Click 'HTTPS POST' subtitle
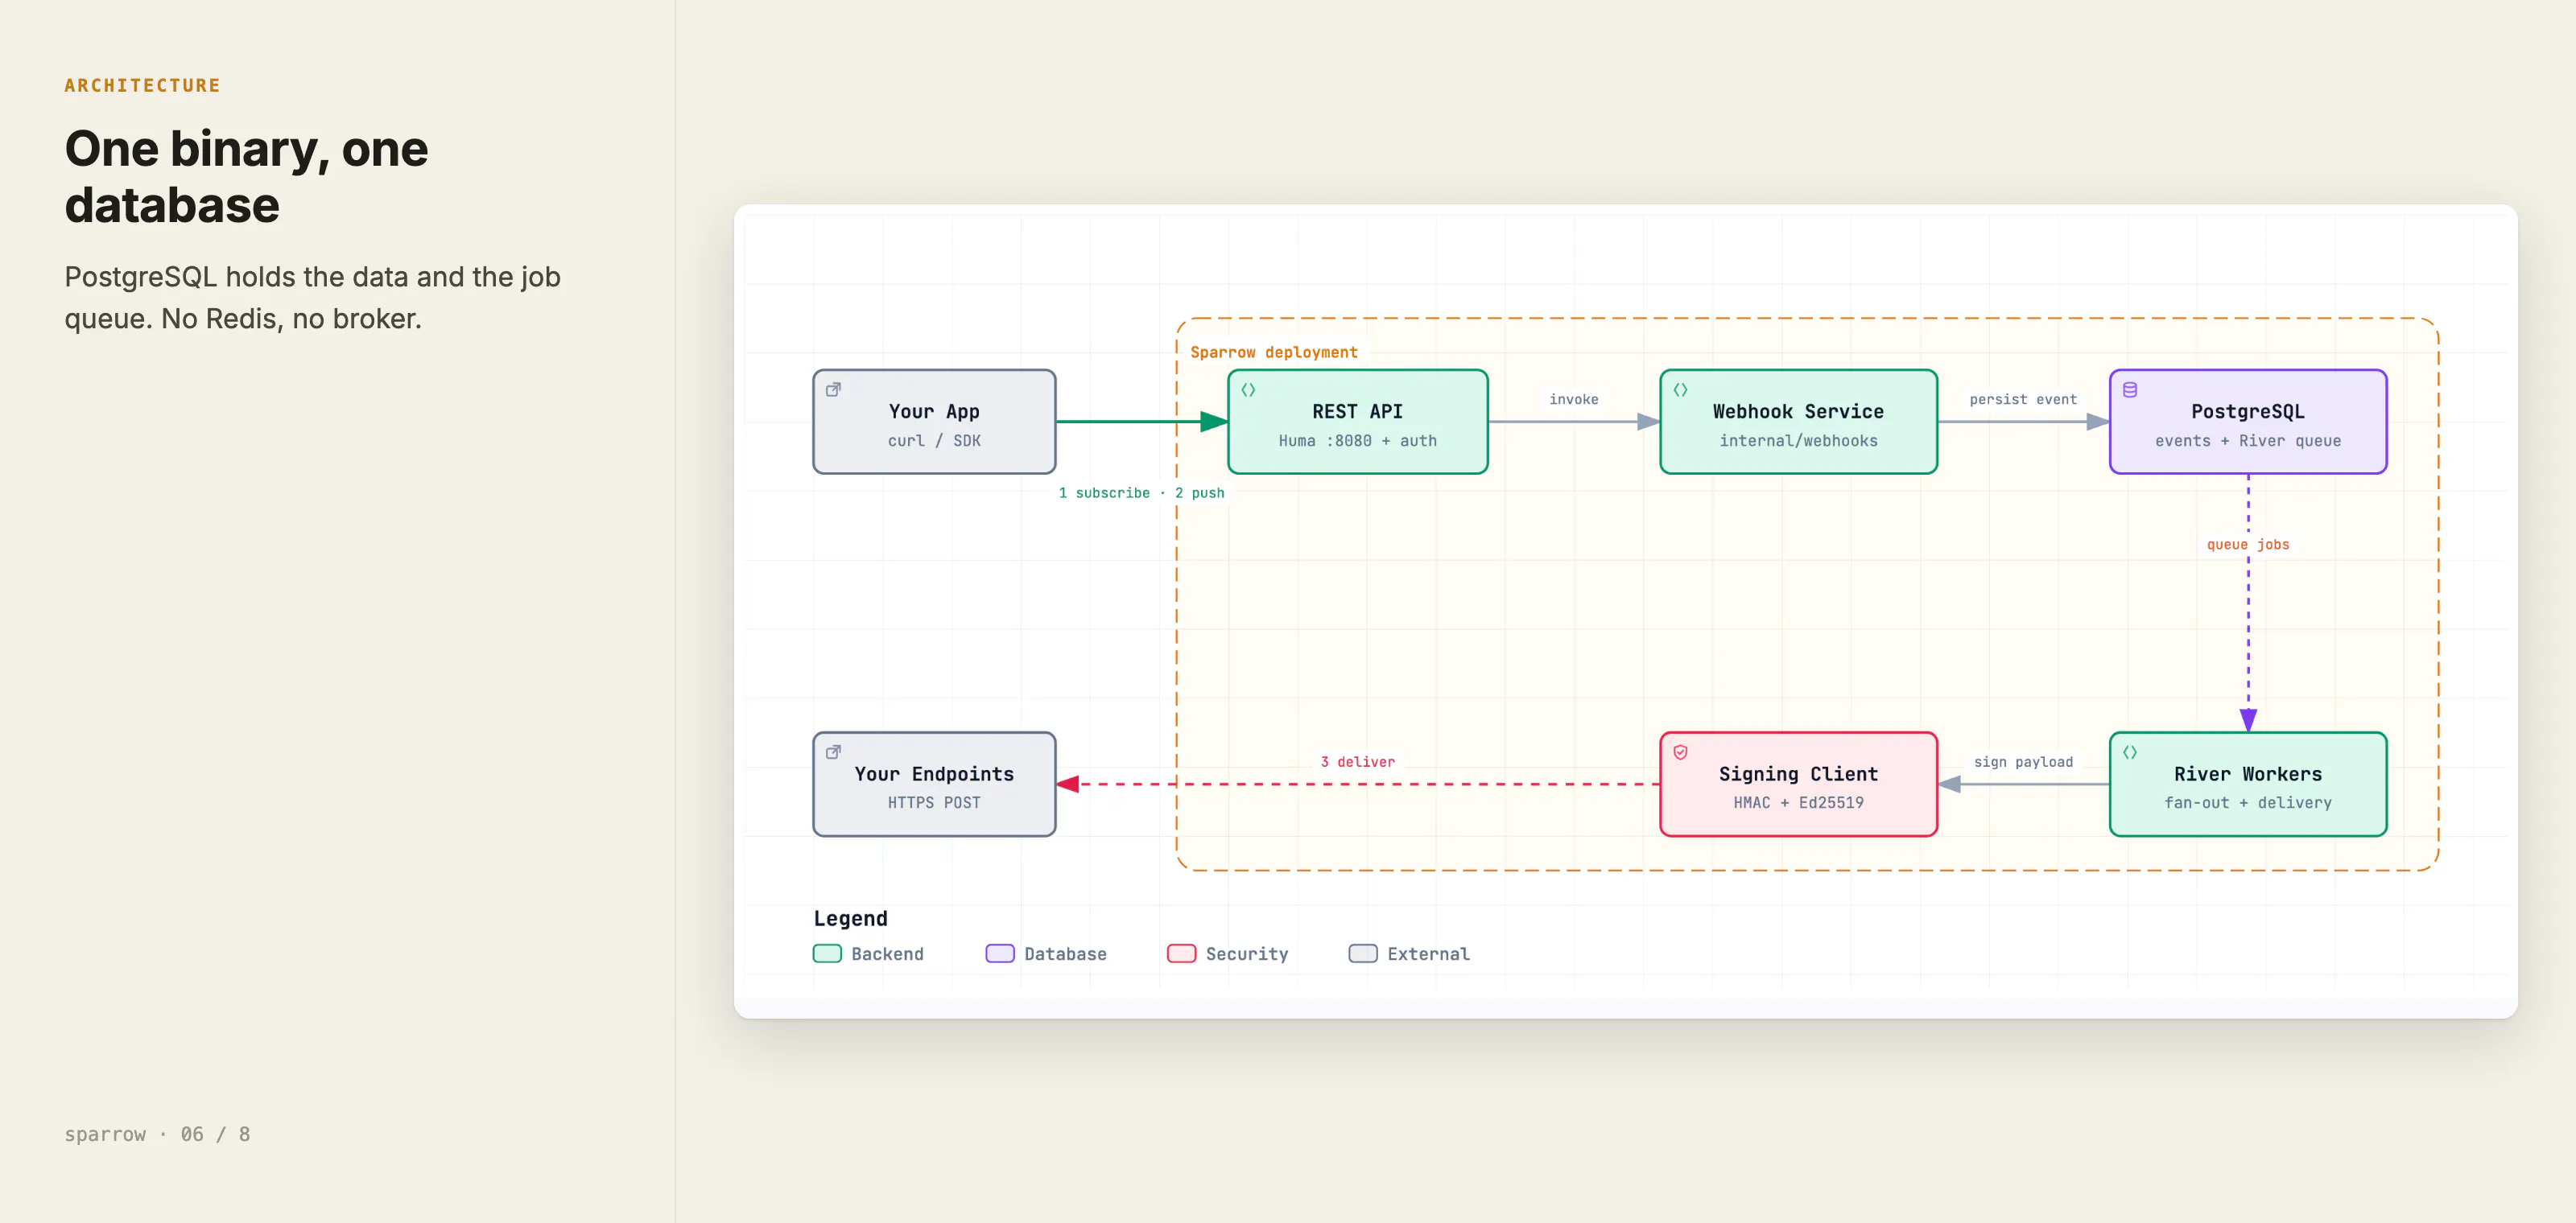The height and width of the screenshot is (1223, 2576). pos(934,803)
